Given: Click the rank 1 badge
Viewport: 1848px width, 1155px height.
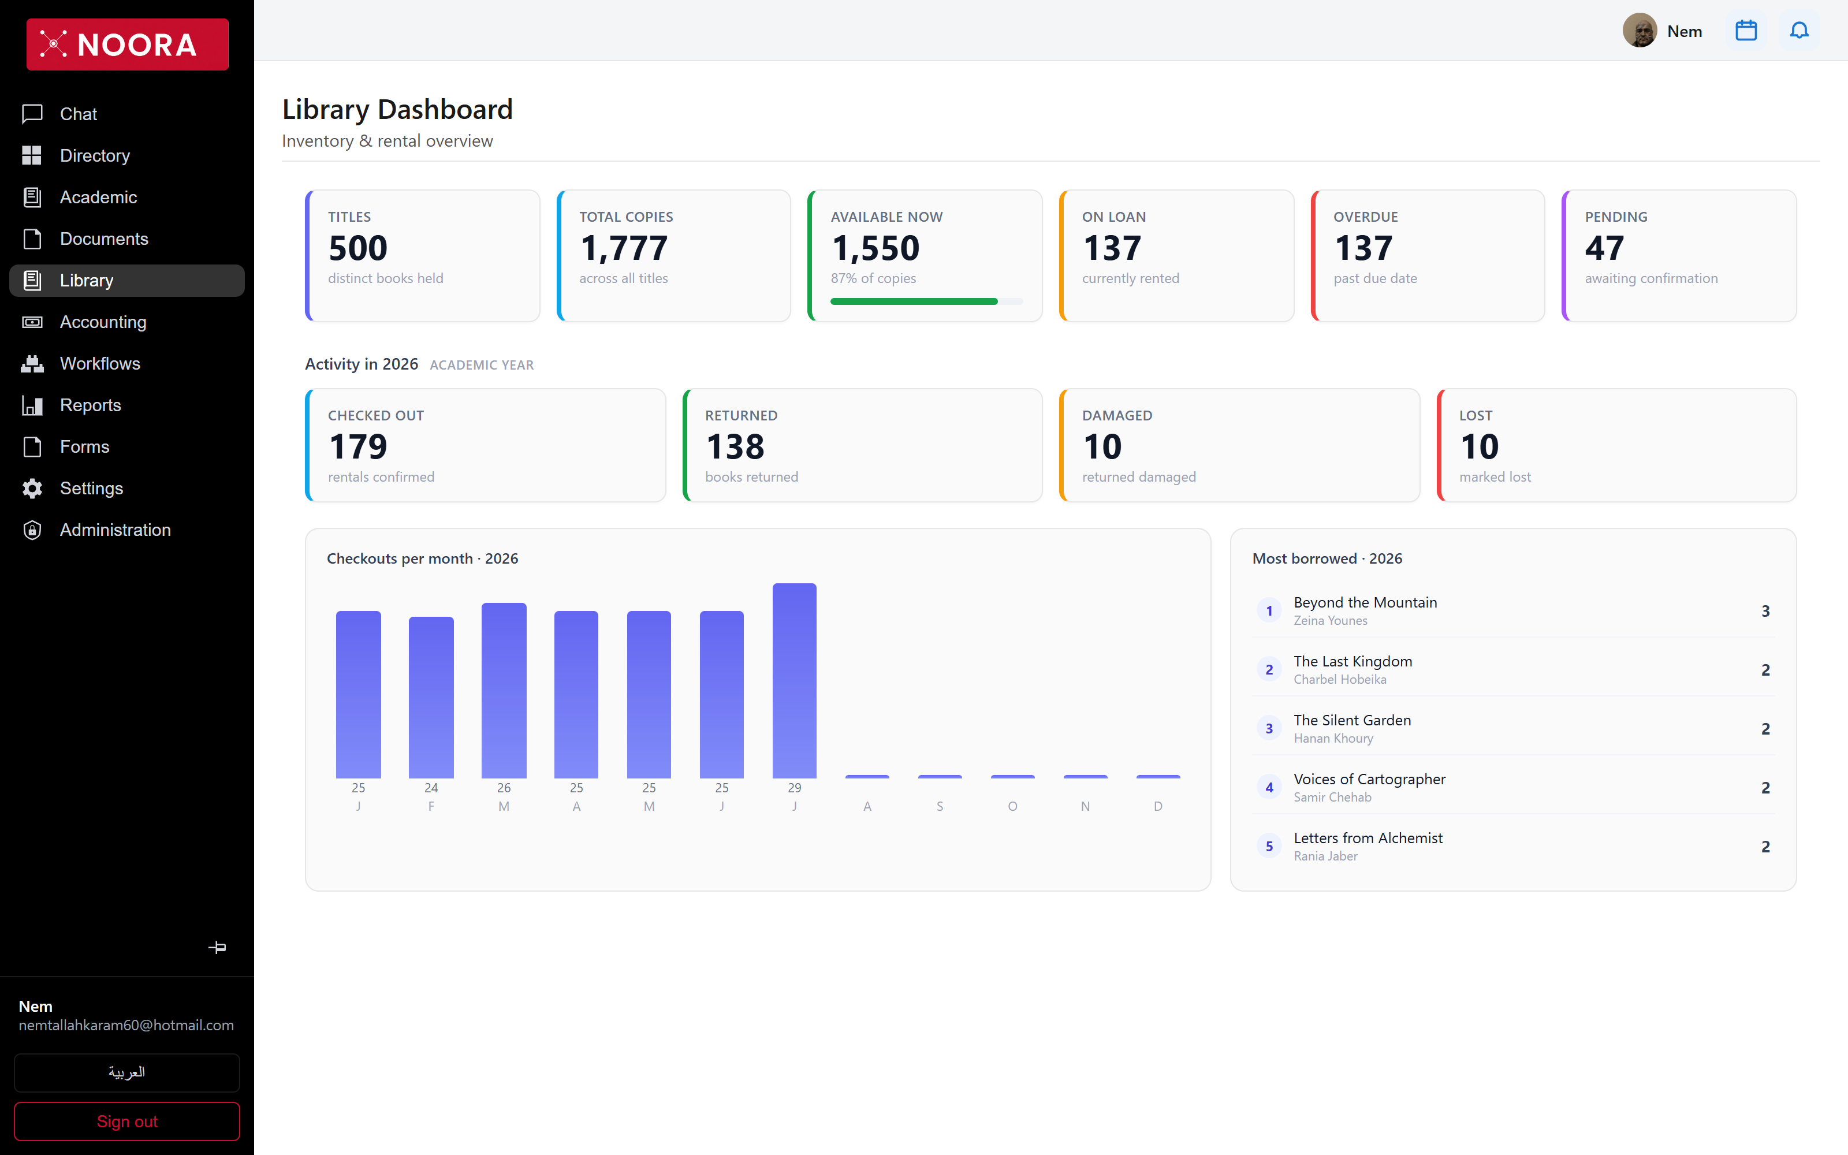Looking at the screenshot, I should pos(1269,610).
